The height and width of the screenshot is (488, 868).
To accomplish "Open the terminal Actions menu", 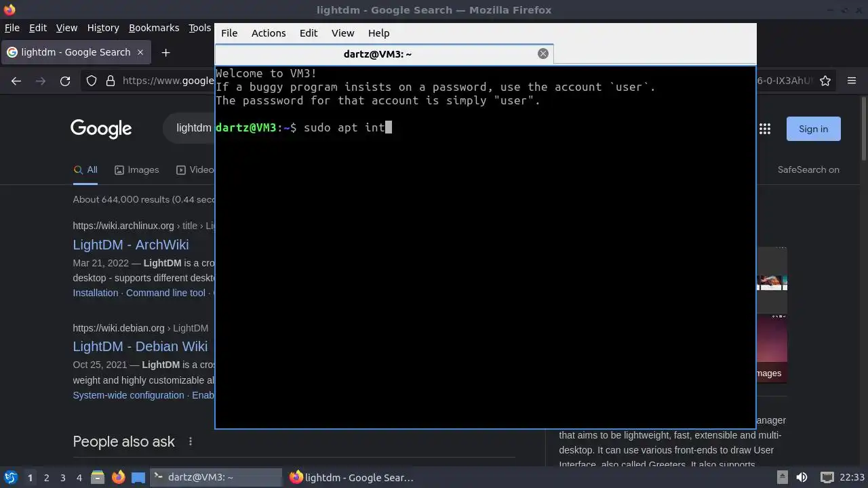I will (269, 33).
